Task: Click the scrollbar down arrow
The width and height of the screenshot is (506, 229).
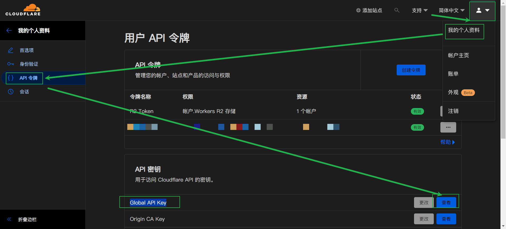Action: tap(503, 226)
